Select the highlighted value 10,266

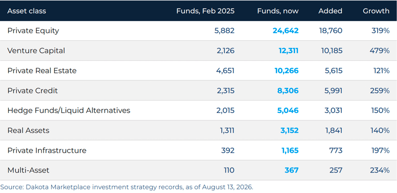pos(287,70)
